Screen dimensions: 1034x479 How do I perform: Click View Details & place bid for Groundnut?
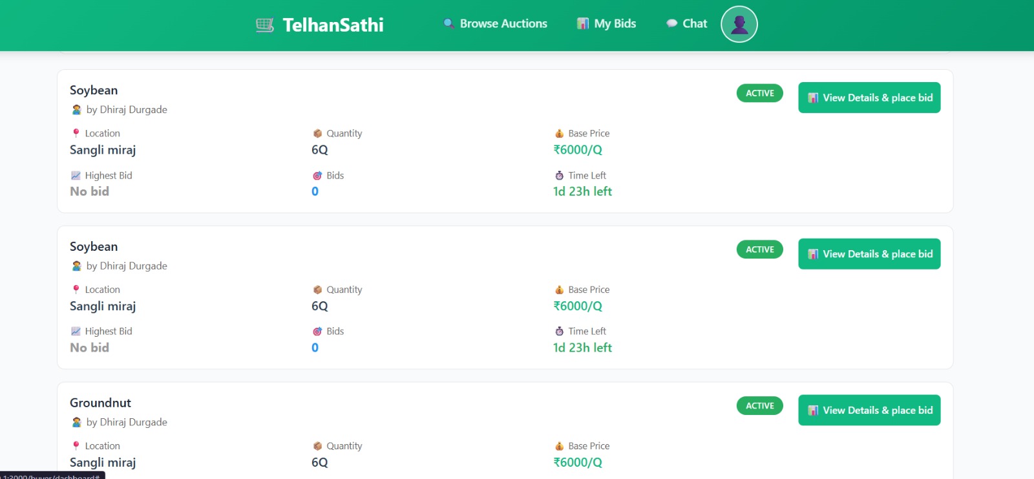coord(869,410)
